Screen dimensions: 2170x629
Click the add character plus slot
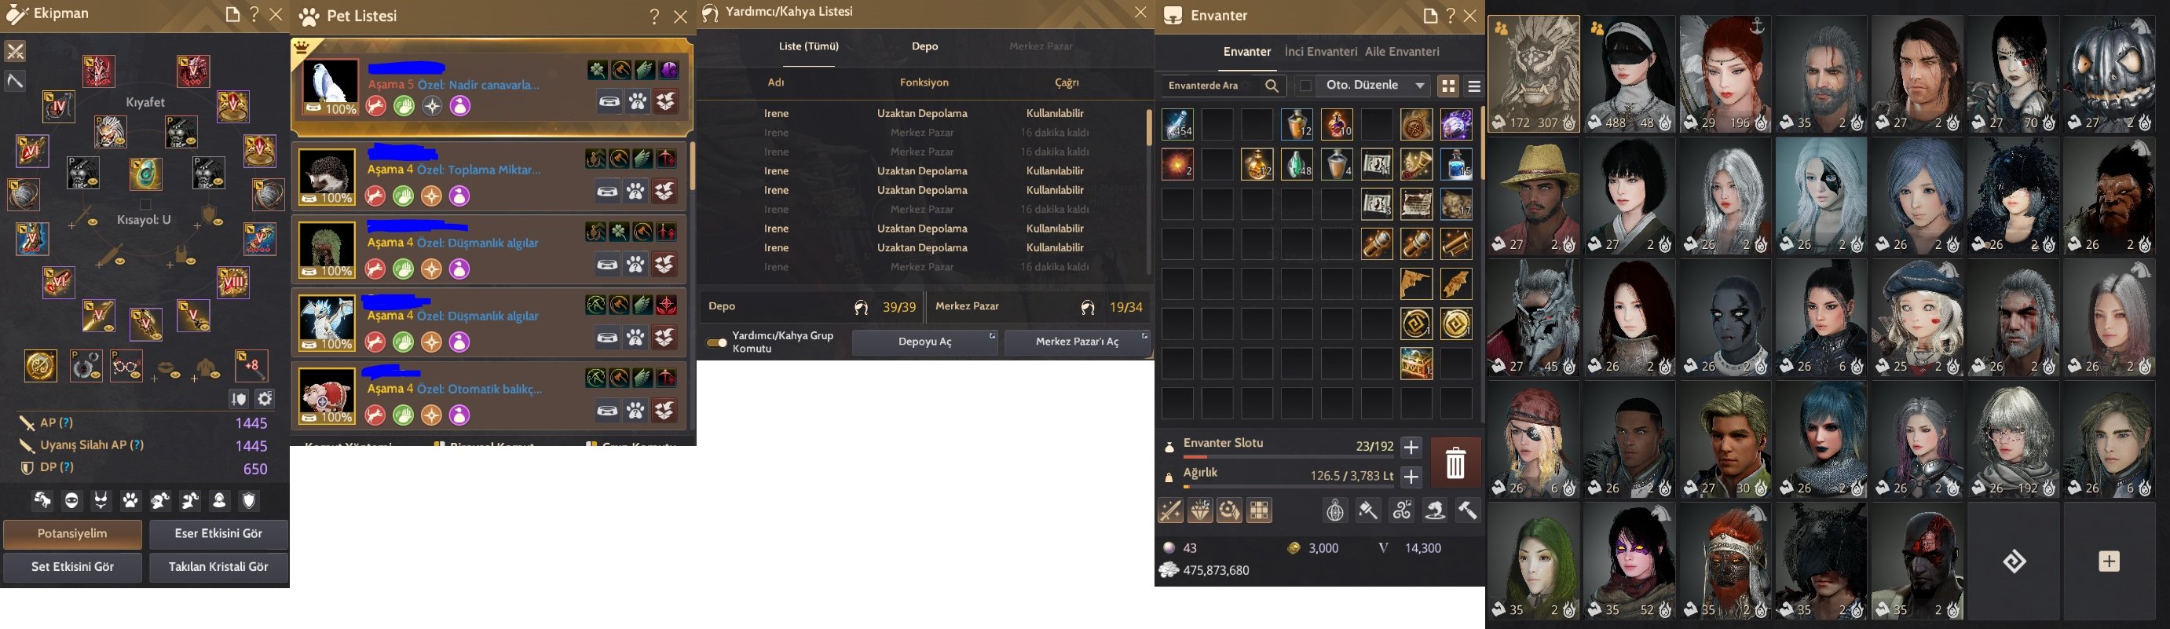point(2109,561)
